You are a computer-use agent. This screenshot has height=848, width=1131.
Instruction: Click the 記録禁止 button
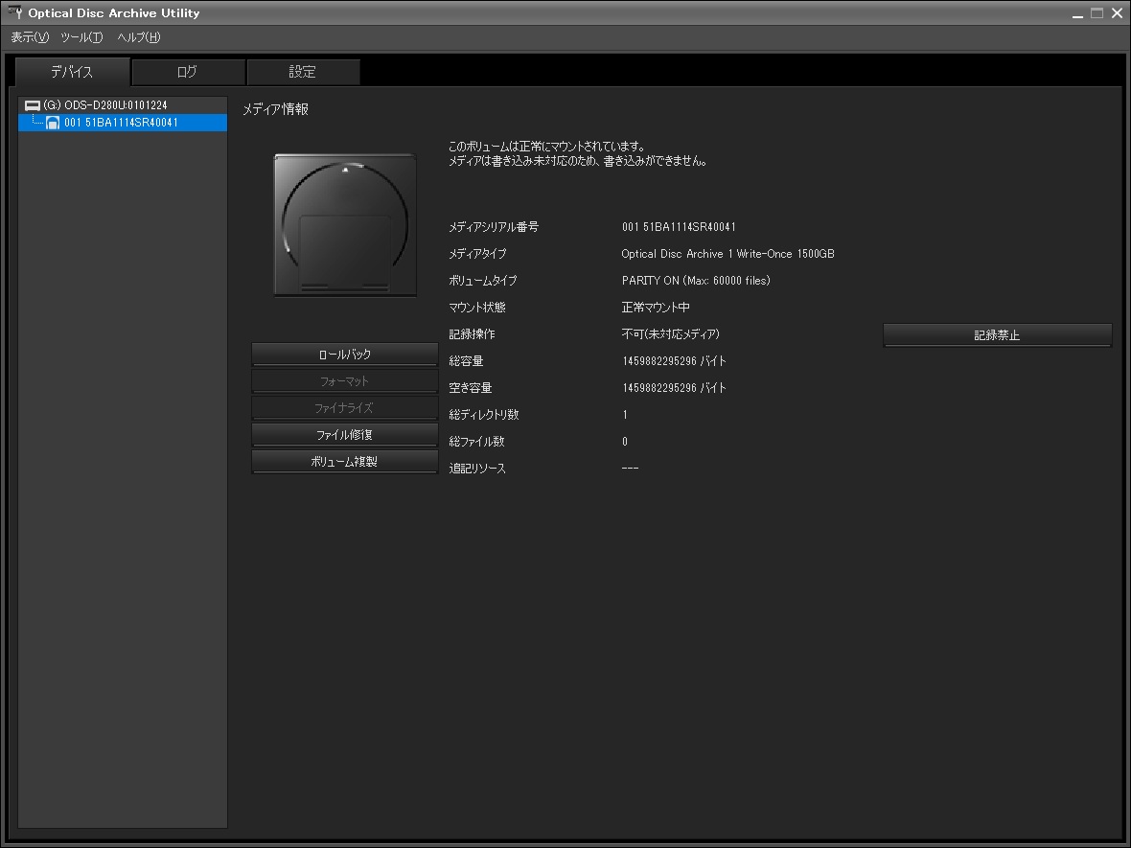(x=998, y=335)
